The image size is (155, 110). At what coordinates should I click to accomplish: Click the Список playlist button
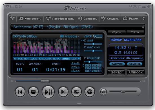click(x=136, y=72)
